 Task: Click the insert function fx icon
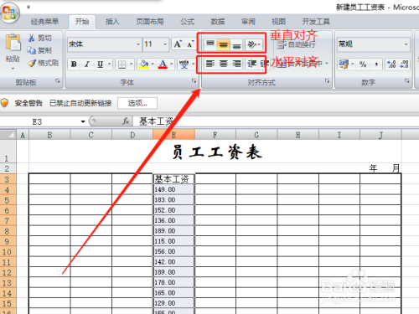click(126, 121)
